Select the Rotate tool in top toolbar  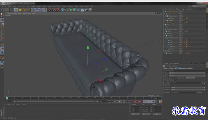click(x=24, y=10)
